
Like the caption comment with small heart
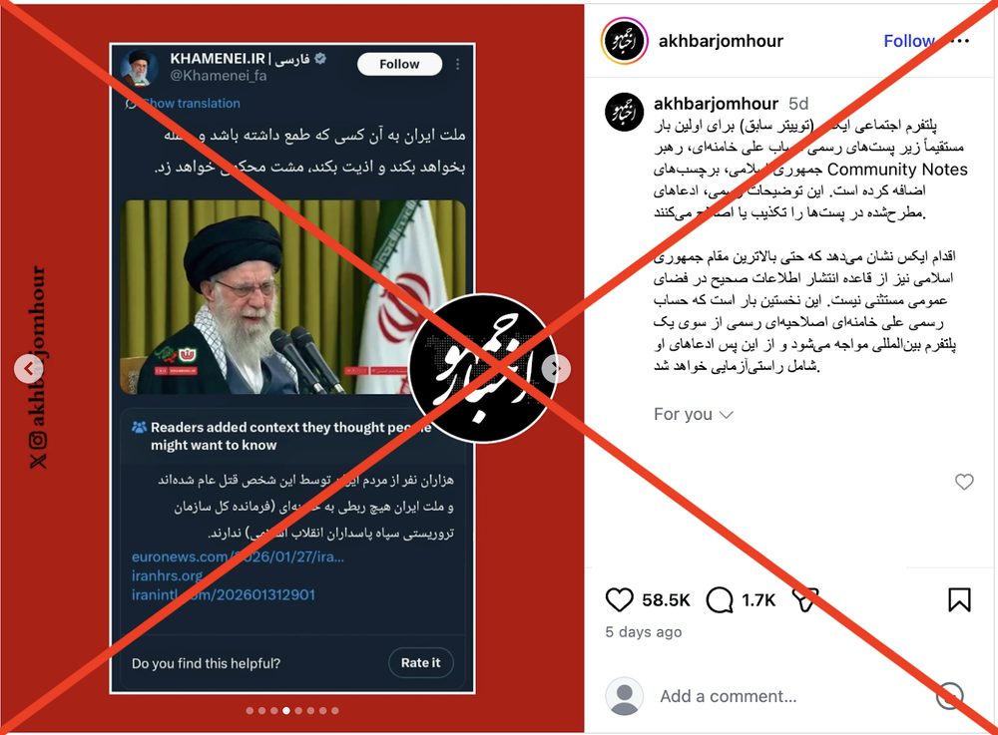pyautogui.click(x=964, y=482)
